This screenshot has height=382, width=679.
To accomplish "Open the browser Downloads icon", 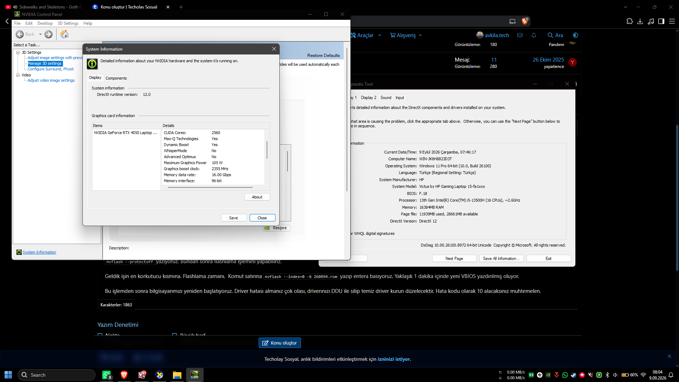I will (x=640, y=21).
